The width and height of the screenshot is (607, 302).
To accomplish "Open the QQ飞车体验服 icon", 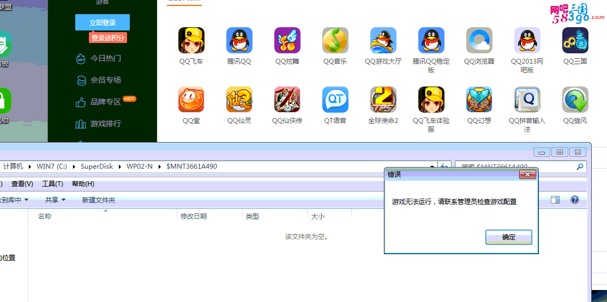I will [431, 100].
